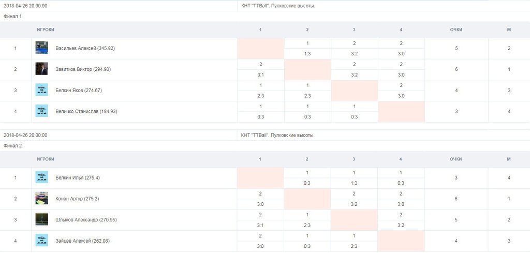Open player link Белкин Илья (275.4)

[78, 177]
